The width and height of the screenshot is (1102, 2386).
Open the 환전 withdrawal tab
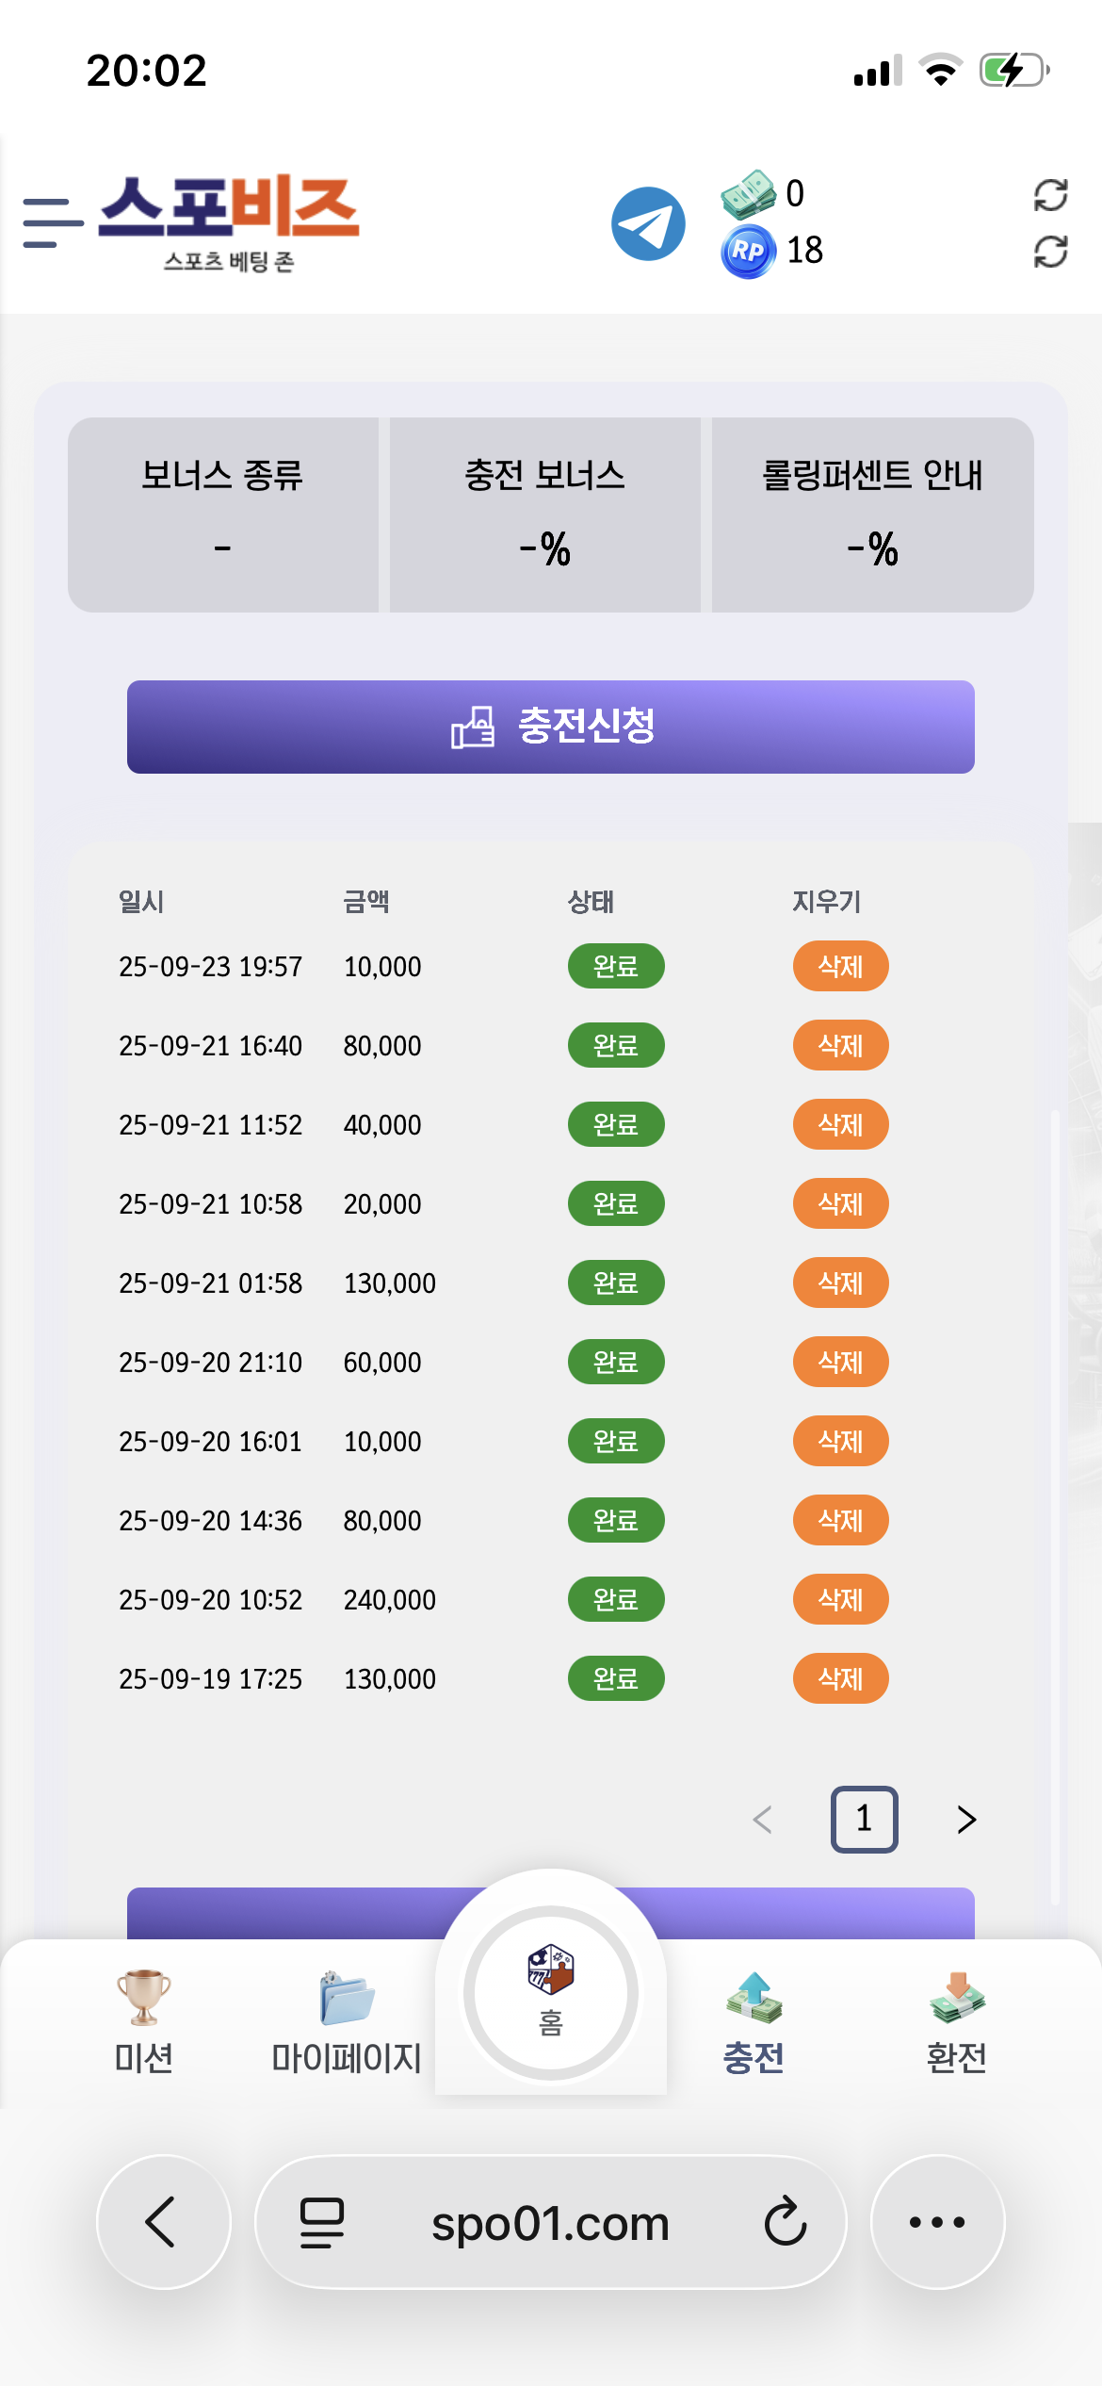pyautogui.click(x=957, y=2021)
